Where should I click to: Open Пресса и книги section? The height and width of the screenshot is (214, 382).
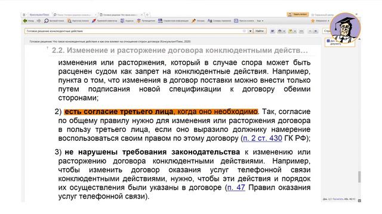point(244,21)
